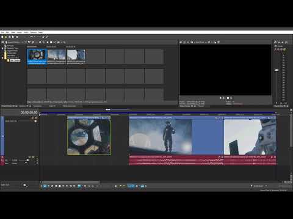This screenshot has width=293, height=219.
Task: Click the New project icon in main toolbar
Action: tap(2, 37)
